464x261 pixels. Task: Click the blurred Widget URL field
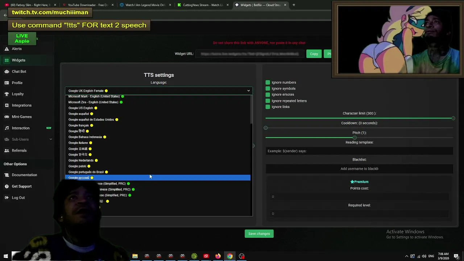pyautogui.click(x=250, y=54)
